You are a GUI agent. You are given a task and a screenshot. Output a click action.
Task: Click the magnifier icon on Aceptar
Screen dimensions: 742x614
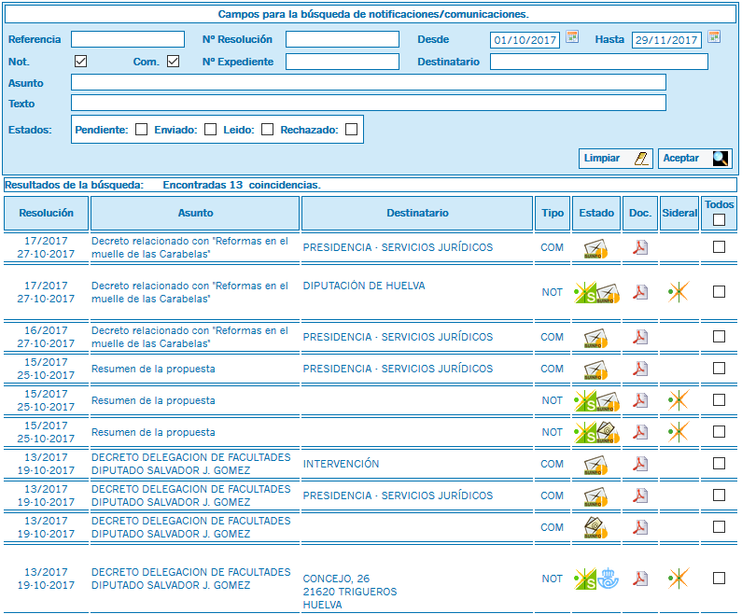point(721,159)
